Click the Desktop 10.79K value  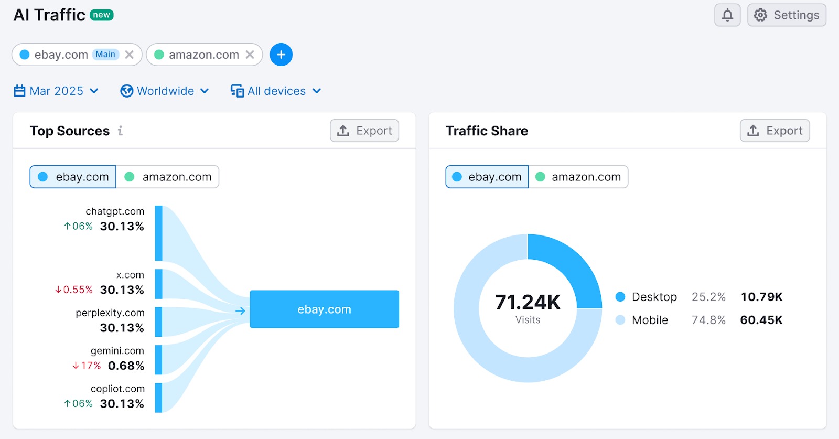[761, 297]
